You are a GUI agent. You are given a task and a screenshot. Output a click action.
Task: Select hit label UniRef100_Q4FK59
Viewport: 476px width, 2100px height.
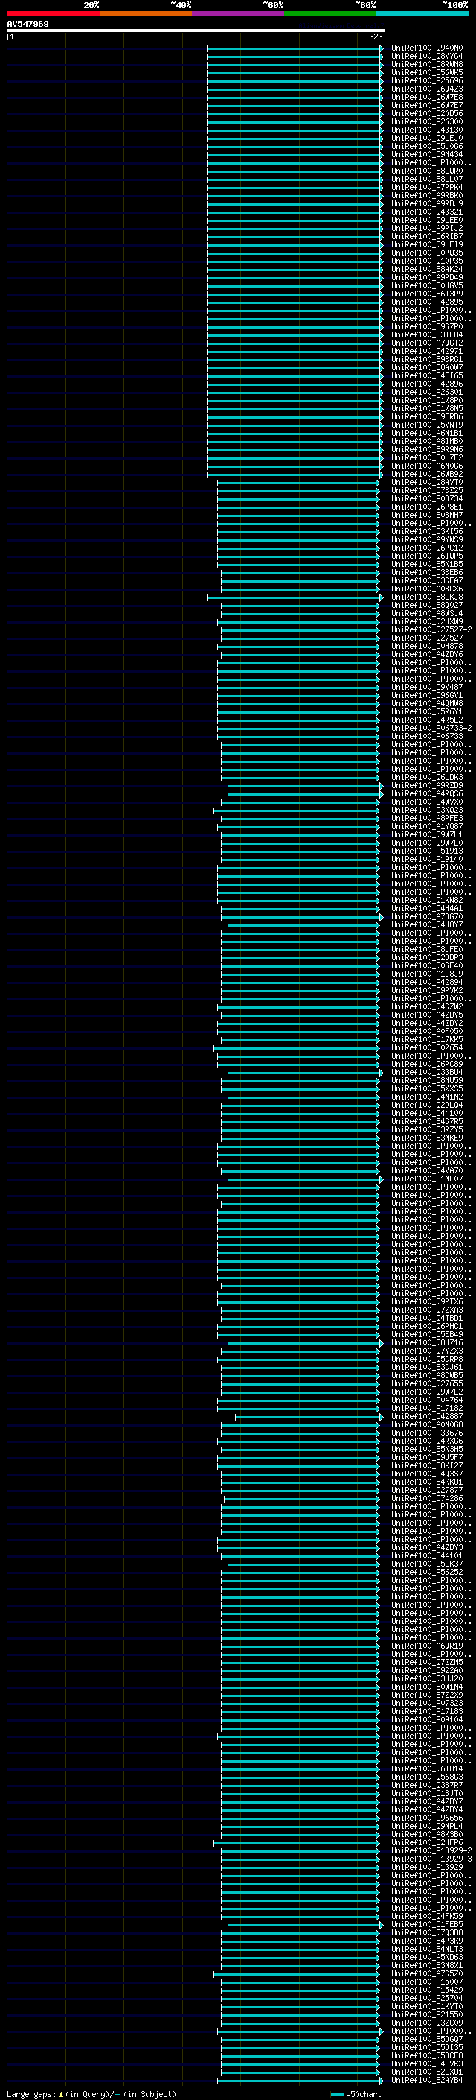click(x=426, y=1916)
